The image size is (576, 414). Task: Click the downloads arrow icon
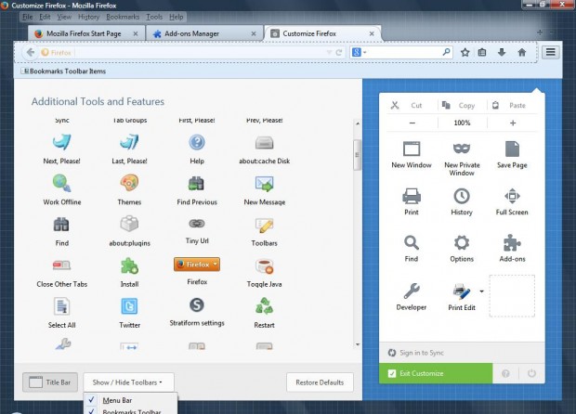(502, 53)
